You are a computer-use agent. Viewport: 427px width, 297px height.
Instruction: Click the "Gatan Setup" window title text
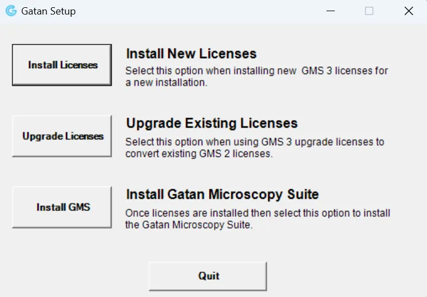[x=48, y=11]
